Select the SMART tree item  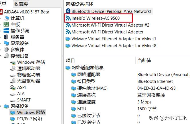coord(24,100)
